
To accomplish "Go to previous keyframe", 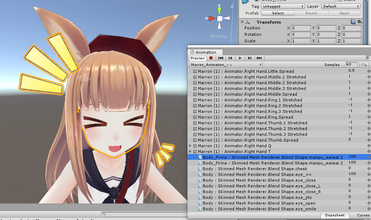I will (230, 58).
